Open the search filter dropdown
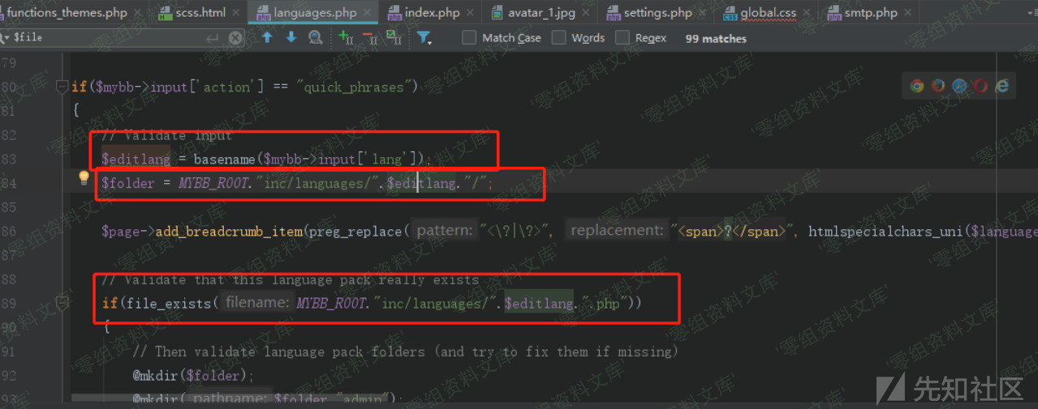The width and height of the screenshot is (1038, 409). (x=424, y=38)
